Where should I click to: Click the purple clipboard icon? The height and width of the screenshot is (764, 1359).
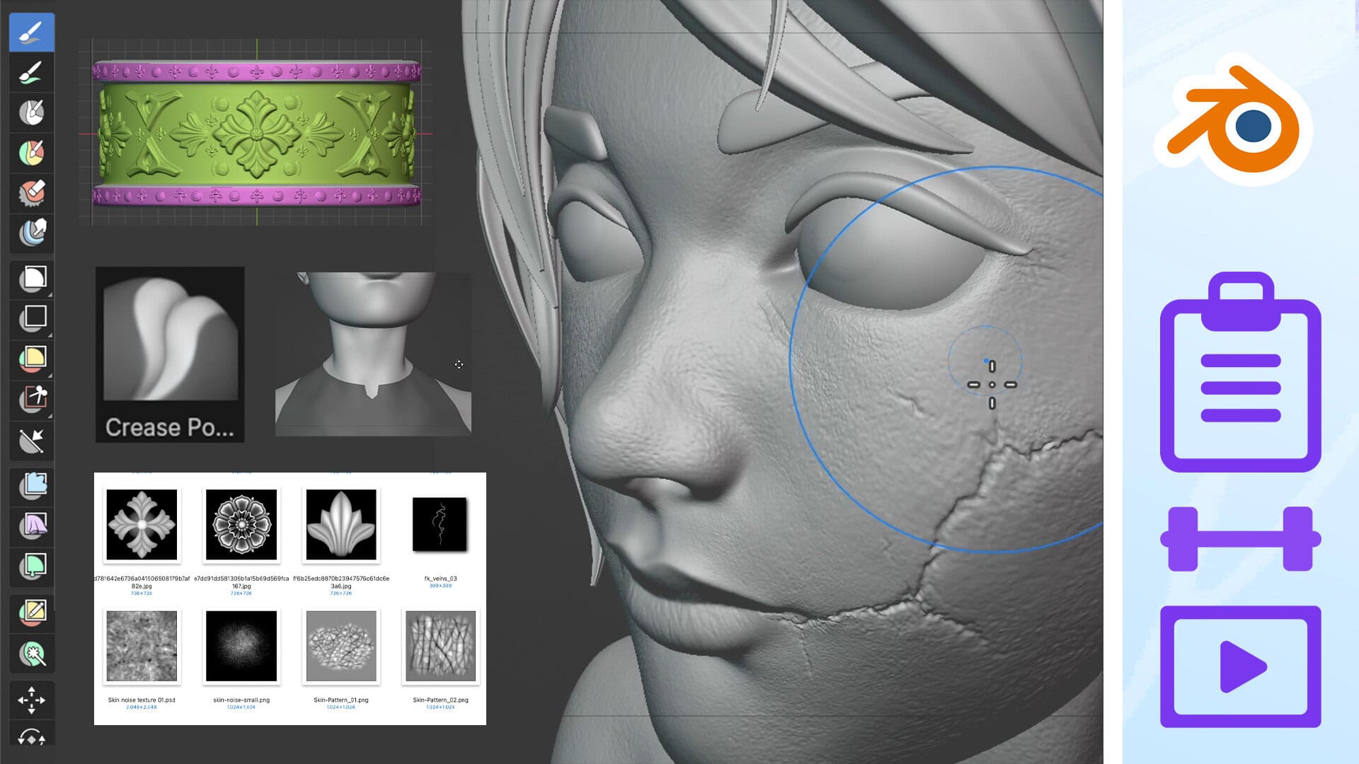pyautogui.click(x=1240, y=372)
